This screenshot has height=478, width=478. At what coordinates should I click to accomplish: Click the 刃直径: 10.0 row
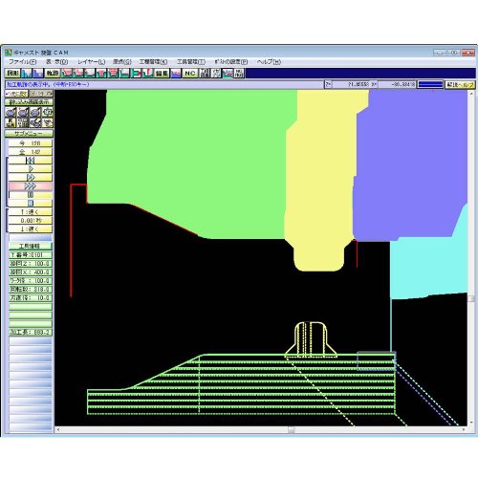31,298
